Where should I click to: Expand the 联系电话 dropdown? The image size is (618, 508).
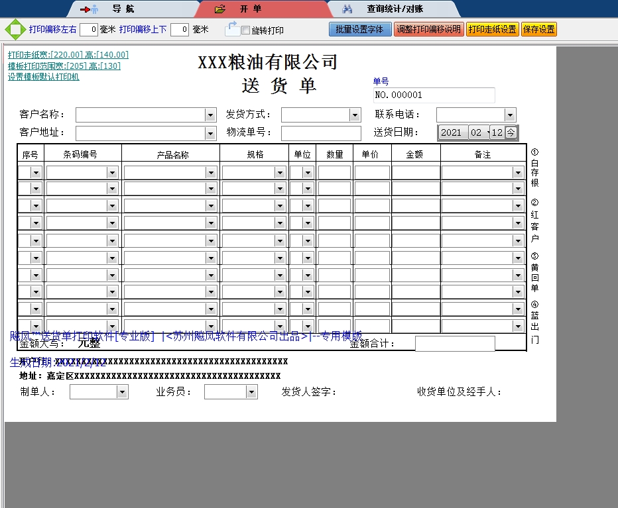[x=509, y=115]
